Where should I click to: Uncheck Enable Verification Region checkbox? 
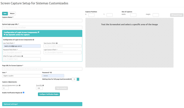coord(24,93)
